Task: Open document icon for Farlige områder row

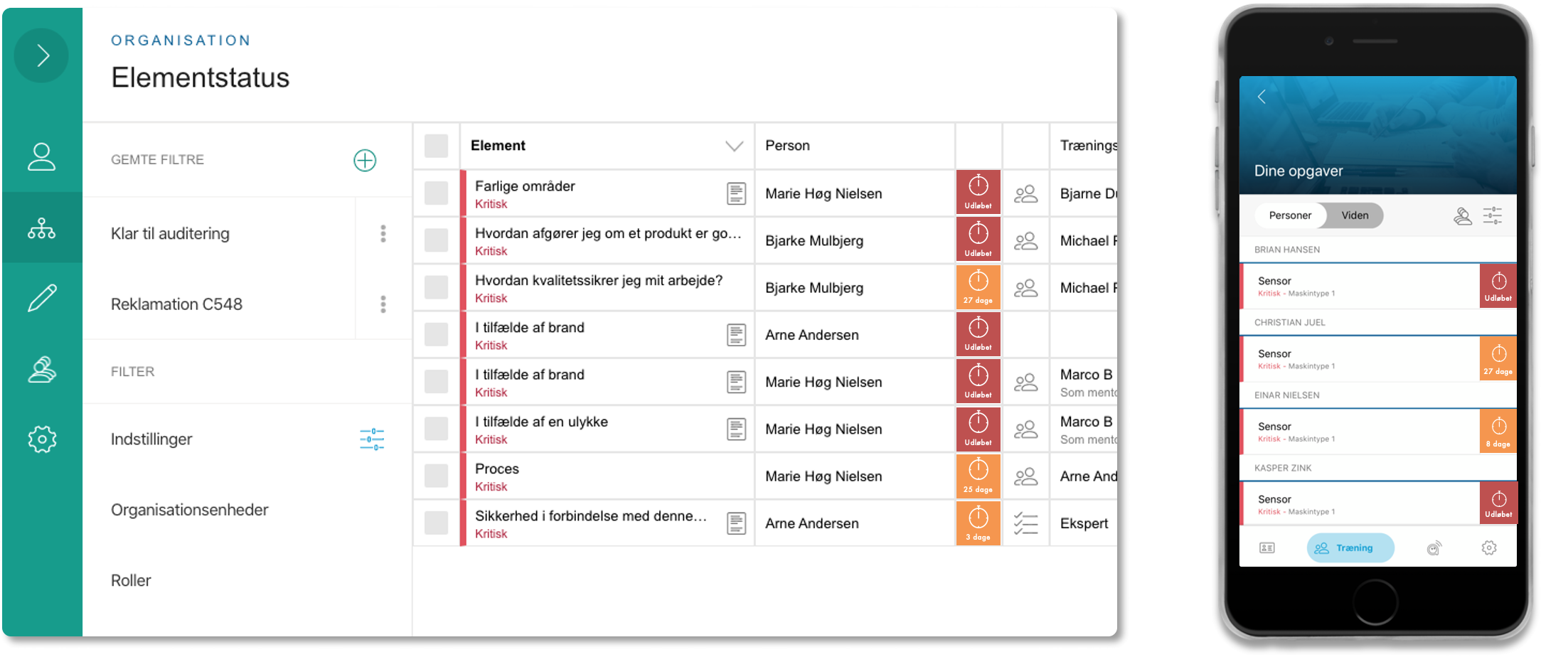Action: tap(737, 193)
